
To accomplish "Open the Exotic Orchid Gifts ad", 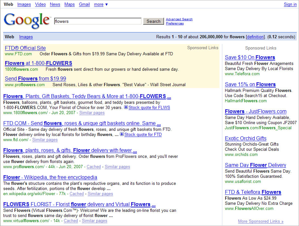I will [x=246, y=138].
